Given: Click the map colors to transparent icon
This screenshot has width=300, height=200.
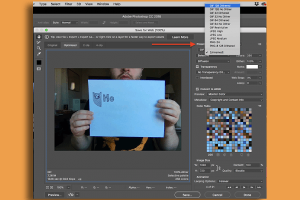Looking at the screenshot, I should click(x=218, y=155).
